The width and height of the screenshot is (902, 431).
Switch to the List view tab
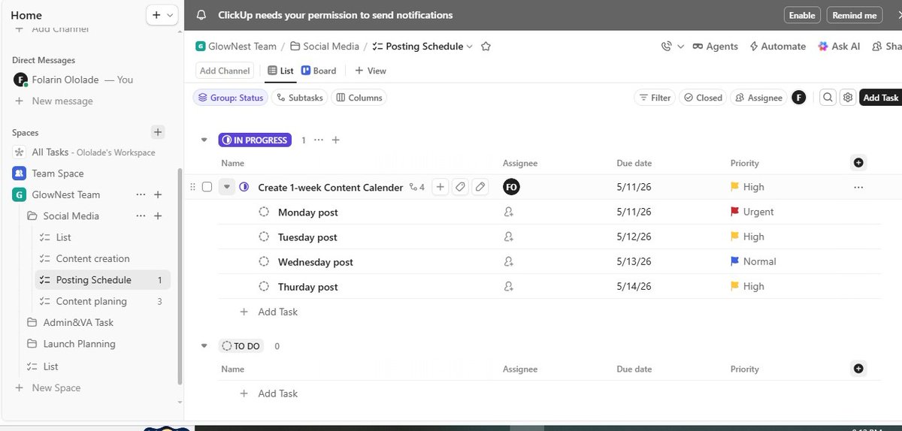tap(280, 71)
